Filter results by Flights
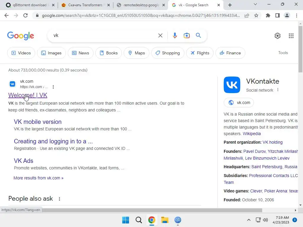This screenshot has height=227, width=303. pyautogui.click(x=200, y=53)
